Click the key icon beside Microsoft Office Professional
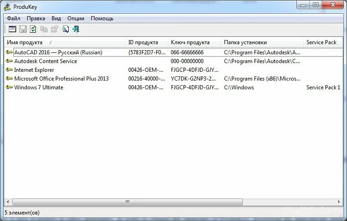The width and height of the screenshot is (347, 221). click(9, 78)
